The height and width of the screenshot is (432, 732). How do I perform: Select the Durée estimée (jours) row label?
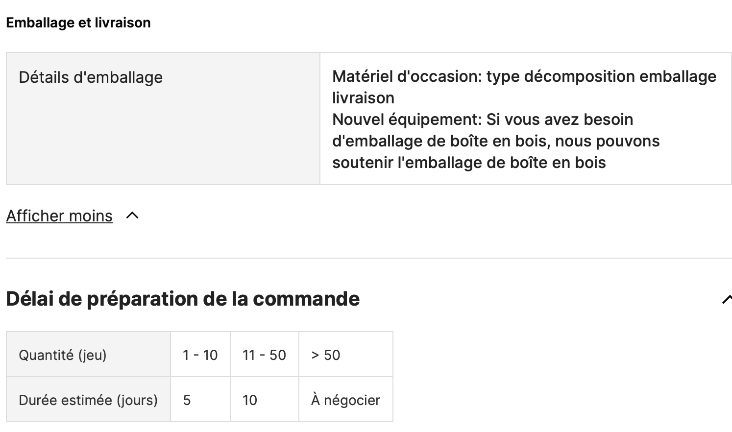[88, 400]
